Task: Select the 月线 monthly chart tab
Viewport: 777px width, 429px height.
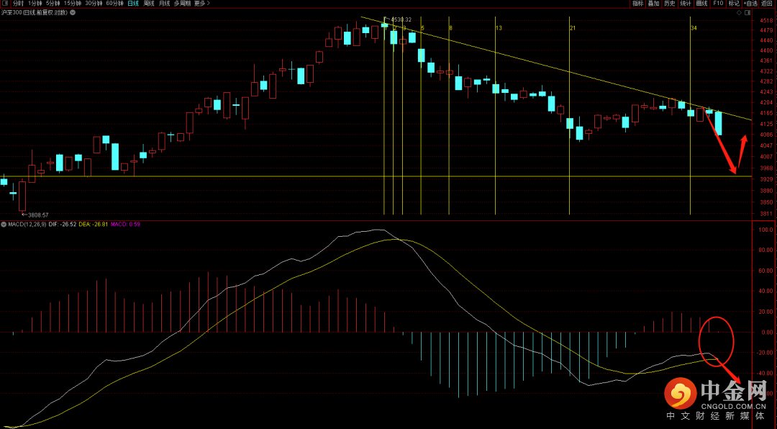Action: [165, 4]
